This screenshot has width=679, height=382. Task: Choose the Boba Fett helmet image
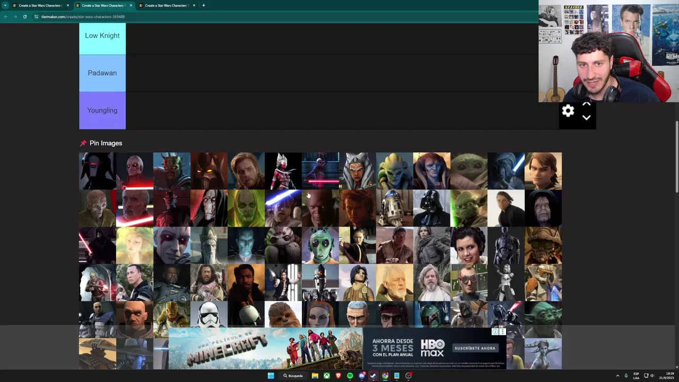pos(432,314)
